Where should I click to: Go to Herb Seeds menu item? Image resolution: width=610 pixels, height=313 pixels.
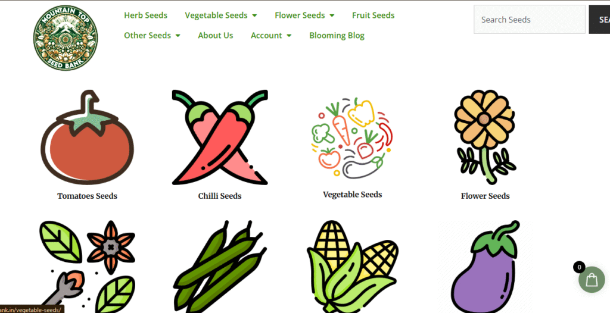(145, 15)
